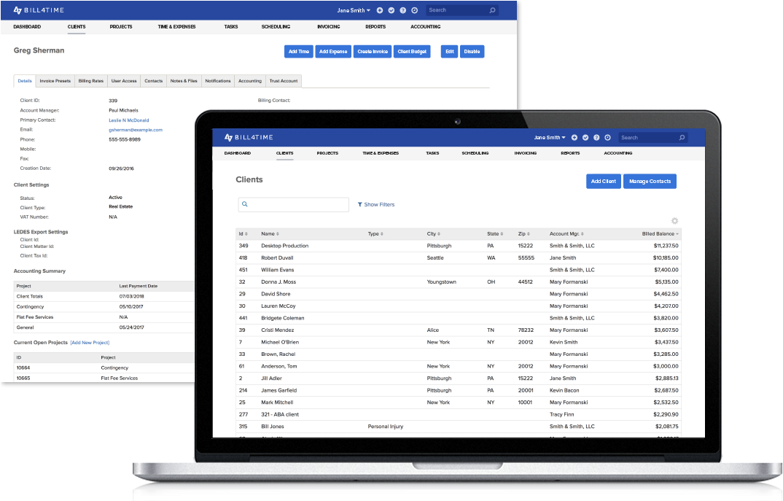Switch to the Billing Rates tab
Screen dimensions: 783x501
(90, 80)
